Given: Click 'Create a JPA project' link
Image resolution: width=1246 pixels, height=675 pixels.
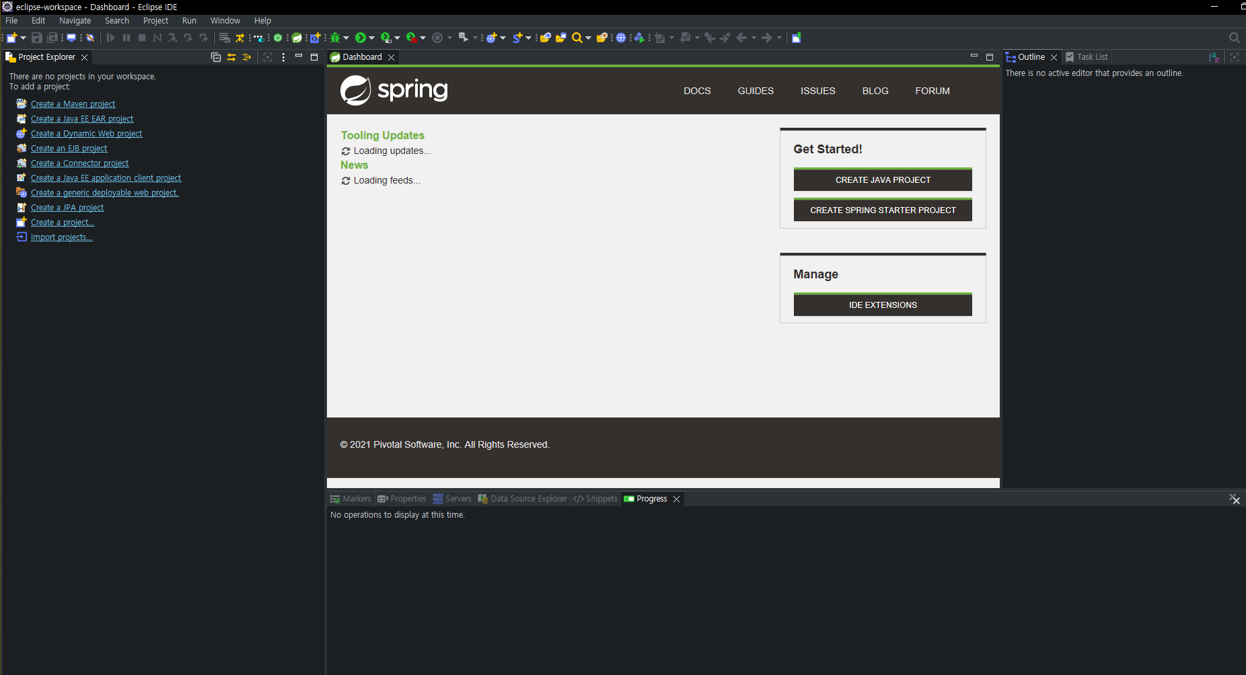Looking at the screenshot, I should [x=67, y=208].
